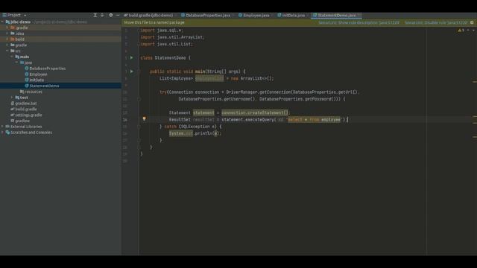The height and width of the screenshot is (268, 477).
Task: Collapse the java source folder
Action: click(16, 63)
